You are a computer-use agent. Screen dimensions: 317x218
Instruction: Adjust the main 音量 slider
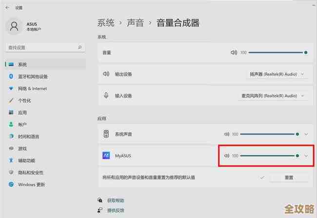278,53
